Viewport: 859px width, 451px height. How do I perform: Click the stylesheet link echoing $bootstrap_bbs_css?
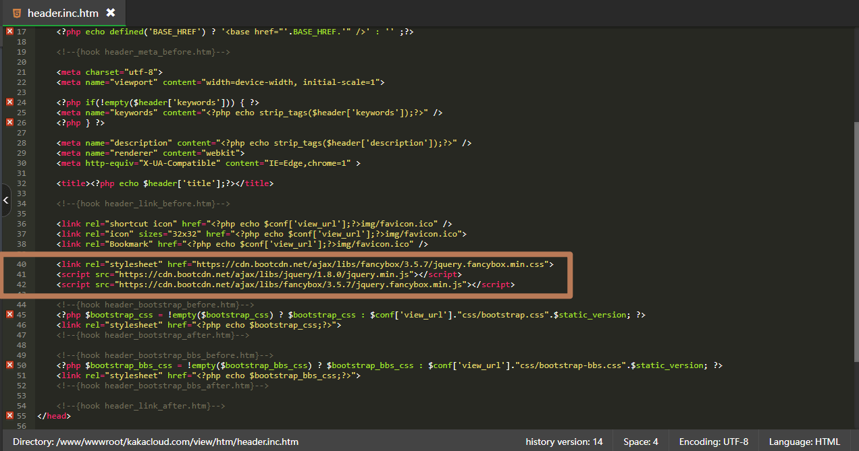tap(209, 375)
